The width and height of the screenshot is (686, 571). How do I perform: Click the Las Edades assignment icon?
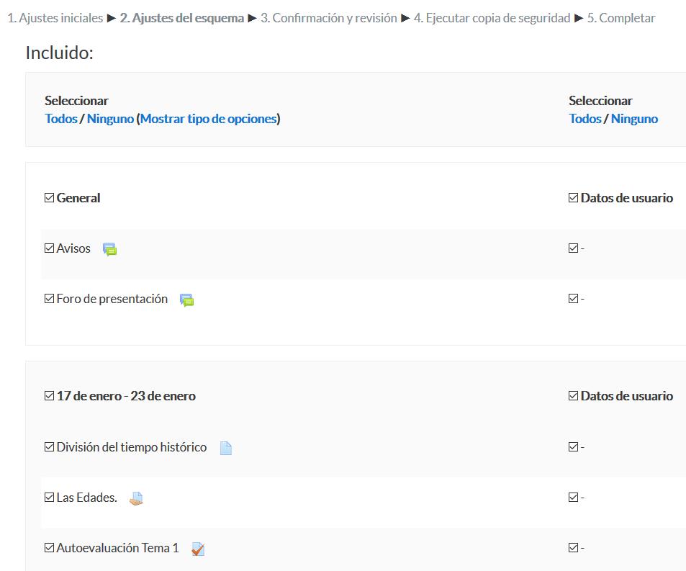pos(136,498)
